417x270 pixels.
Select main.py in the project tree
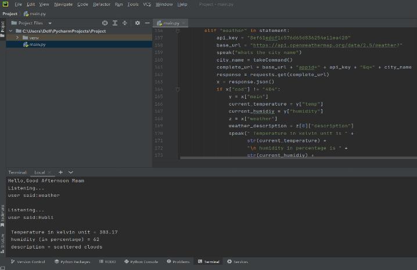pyautogui.click(x=37, y=45)
